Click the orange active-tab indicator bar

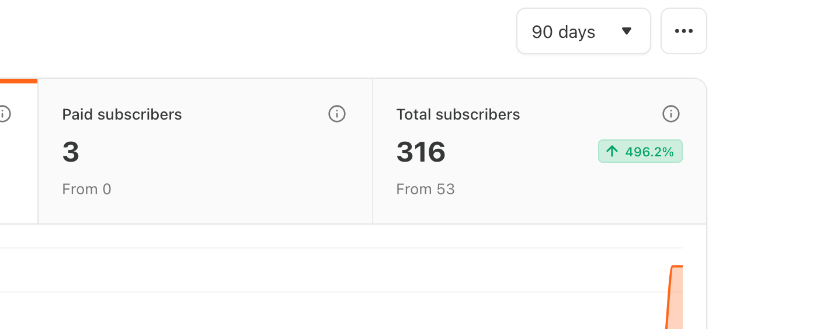coord(19,81)
